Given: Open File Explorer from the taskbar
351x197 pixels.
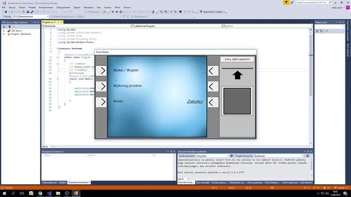Looking at the screenshot, I should point(58,193).
